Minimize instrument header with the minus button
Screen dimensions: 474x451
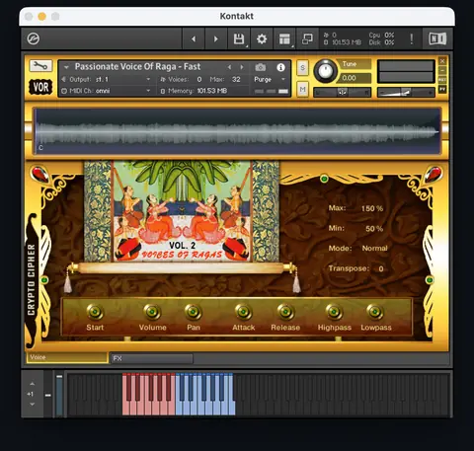click(x=442, y=70)
